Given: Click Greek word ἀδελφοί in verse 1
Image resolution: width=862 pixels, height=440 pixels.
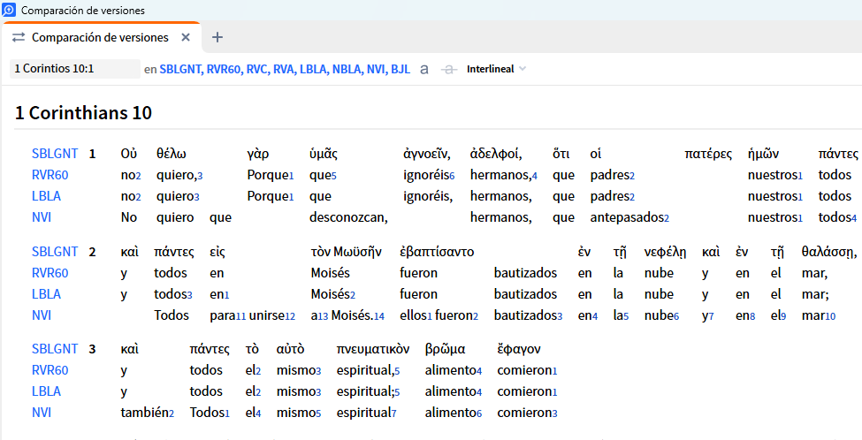Looking at the screenshot, I should coord(496,154).
